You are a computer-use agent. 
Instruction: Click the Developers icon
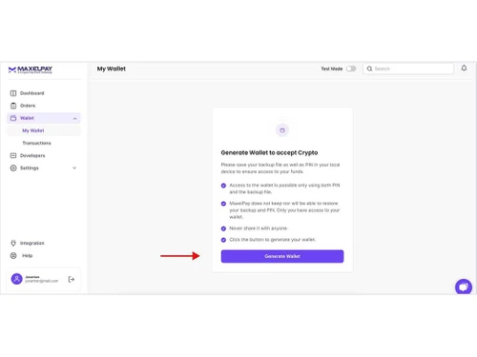point(13,155)
